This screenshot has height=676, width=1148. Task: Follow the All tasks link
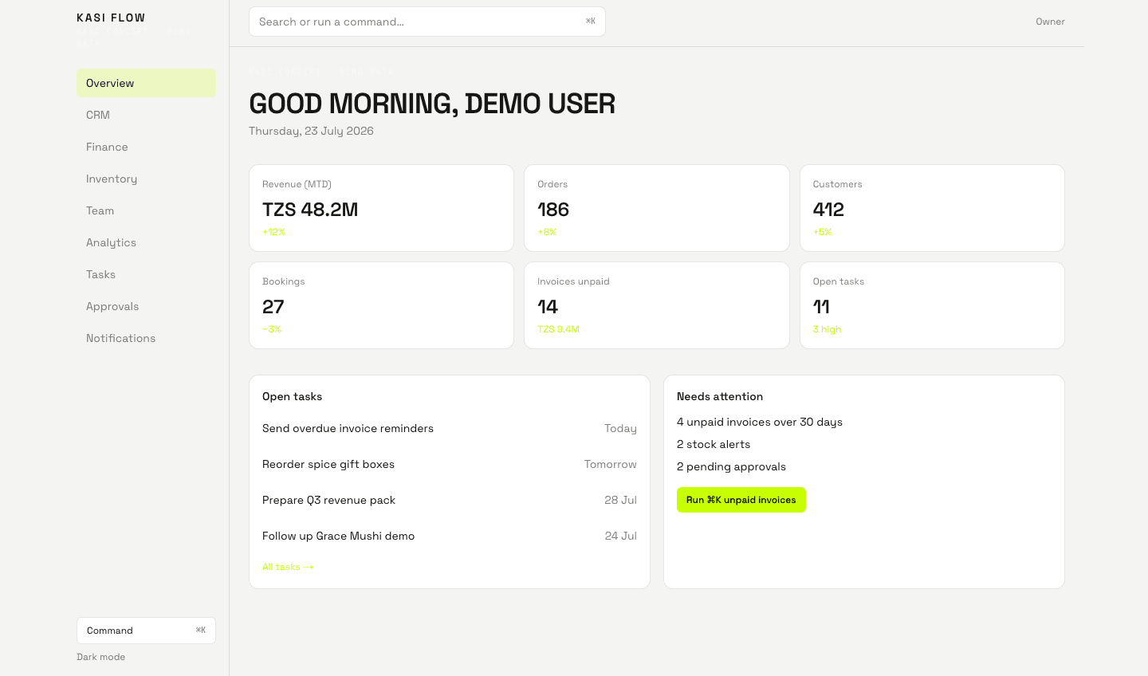[288, 567]
